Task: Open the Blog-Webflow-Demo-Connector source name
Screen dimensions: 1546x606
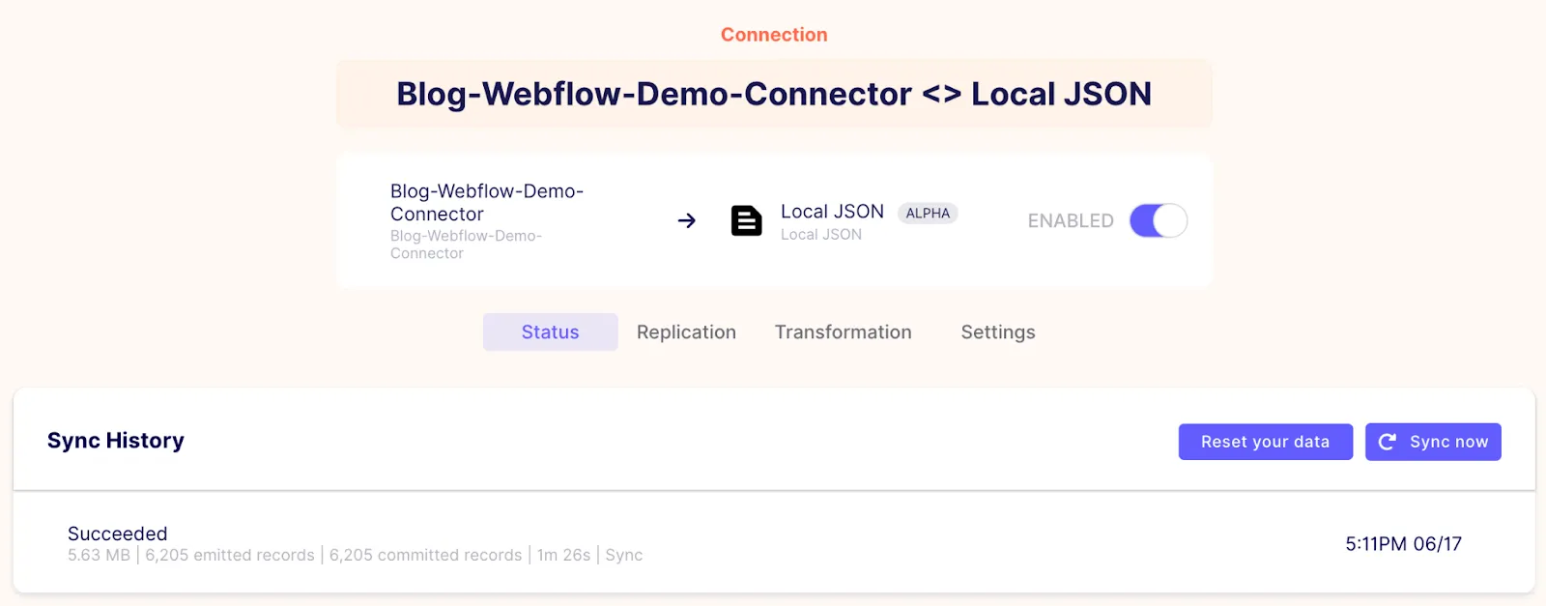Action: pos(487,202)
